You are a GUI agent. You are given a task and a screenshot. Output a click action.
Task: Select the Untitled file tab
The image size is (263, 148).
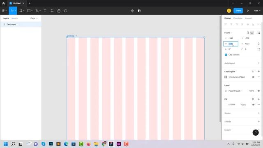(x=17, y=3)
